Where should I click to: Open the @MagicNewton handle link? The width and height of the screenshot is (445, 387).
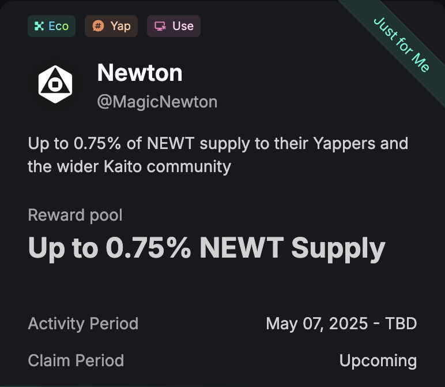tap(157, 102)
